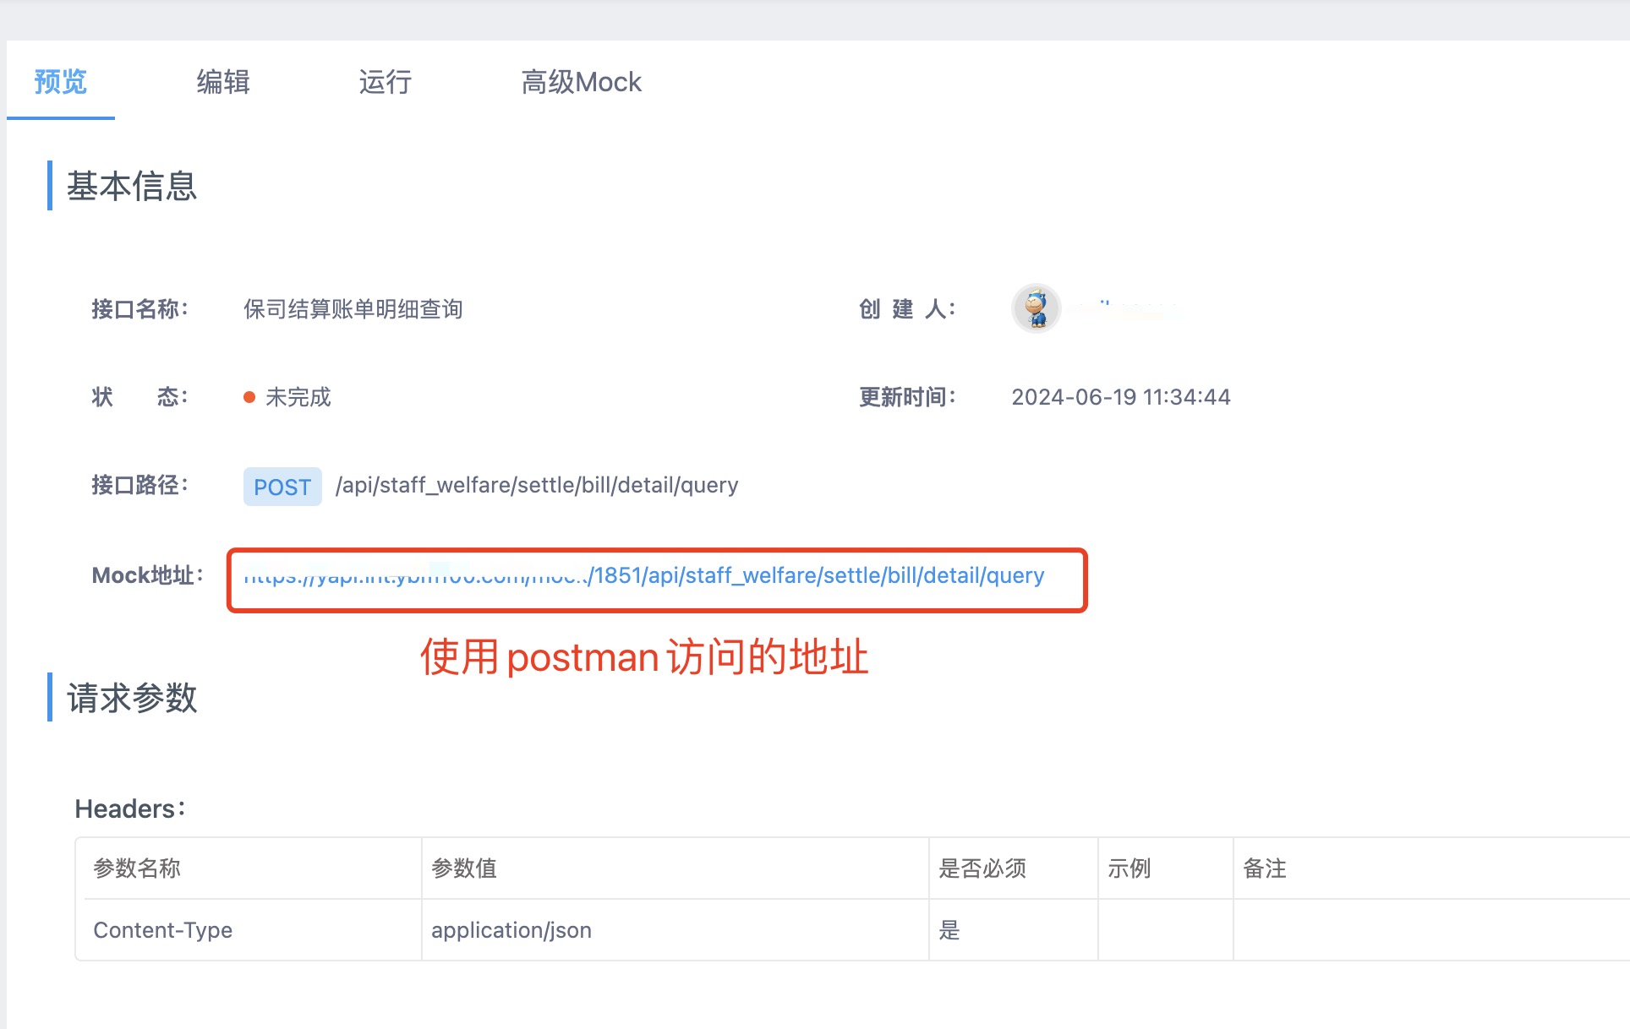Click the blurred creator name
Image resolution: width=1630 pixels, height=1029 pixels.
click(1123, 308)
